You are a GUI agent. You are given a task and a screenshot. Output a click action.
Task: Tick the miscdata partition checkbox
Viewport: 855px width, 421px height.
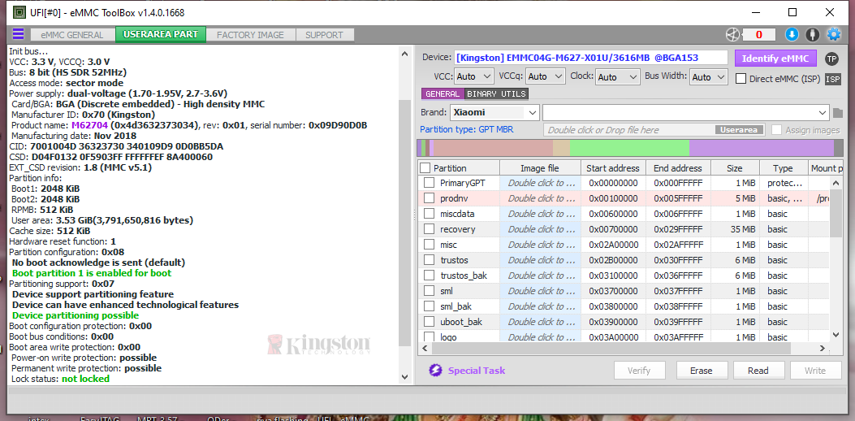[x=430, y=214]
